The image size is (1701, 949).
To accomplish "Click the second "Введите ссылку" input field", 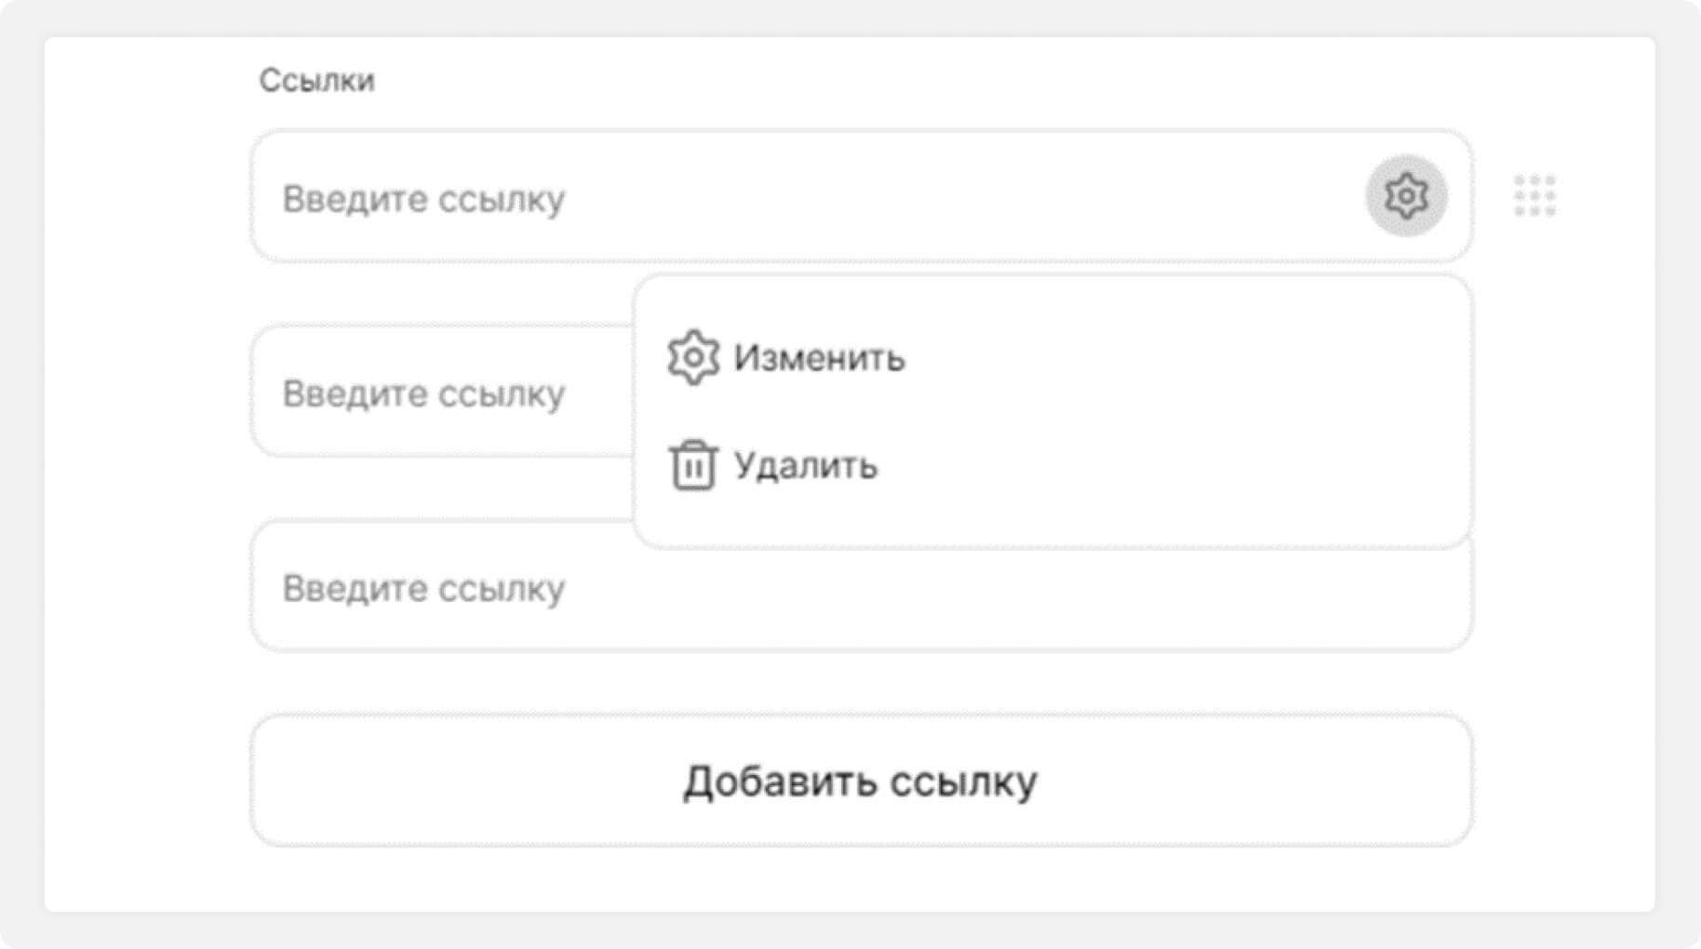I will click(437, 393).
